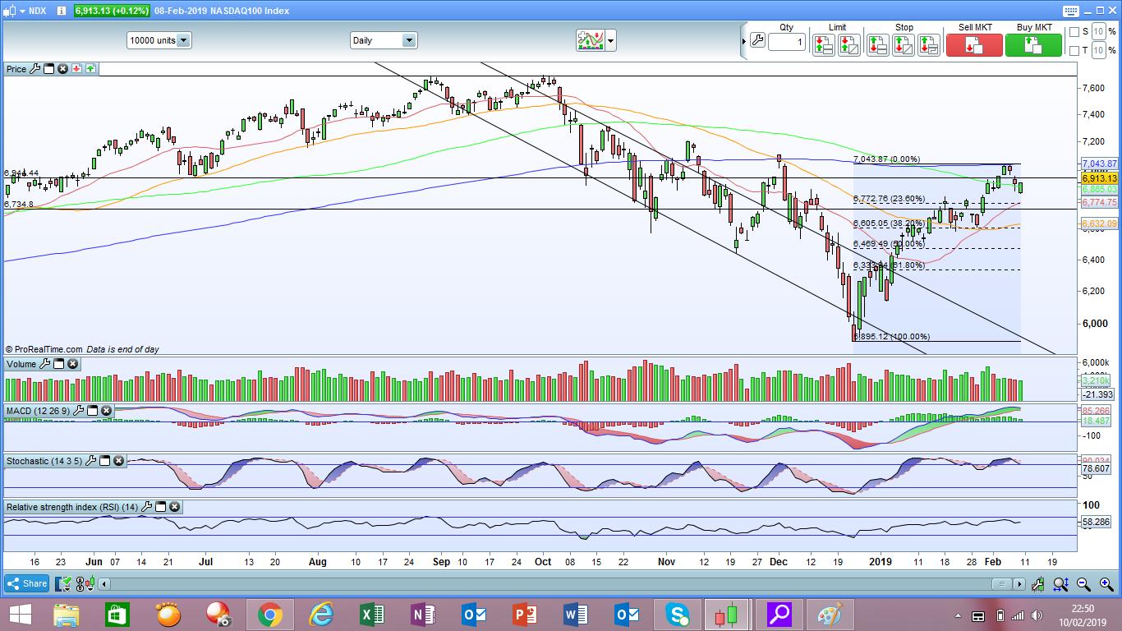Viewport: 1122px width, 631px height.
Task: Click the Share button
Action: click(28, 584)
